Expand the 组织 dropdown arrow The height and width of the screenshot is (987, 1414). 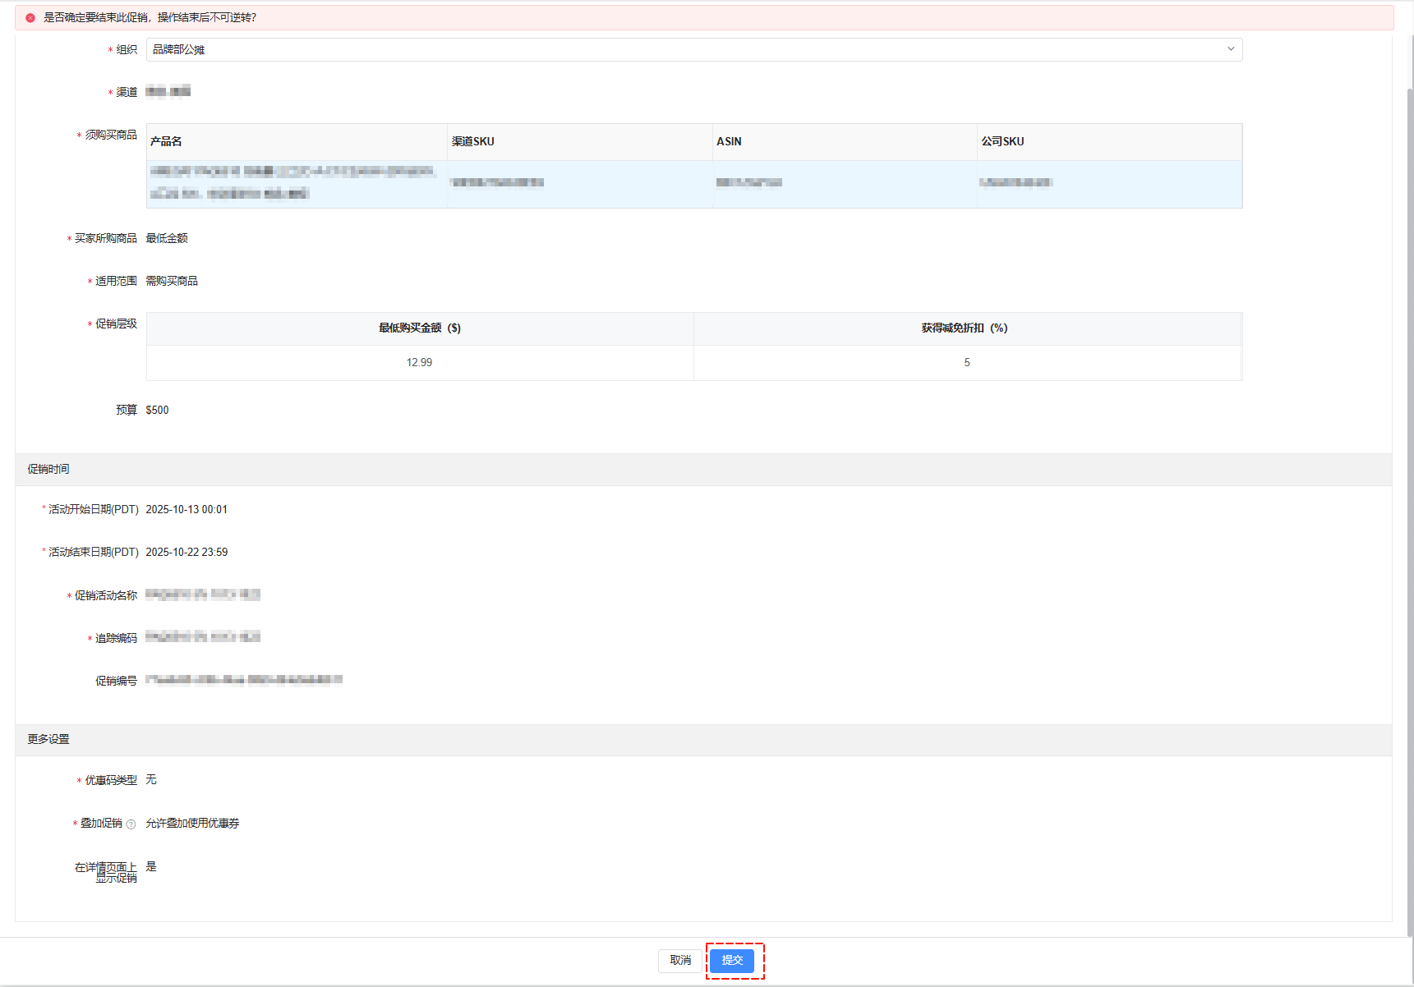pyautogui.click(x=1230, y=49)
